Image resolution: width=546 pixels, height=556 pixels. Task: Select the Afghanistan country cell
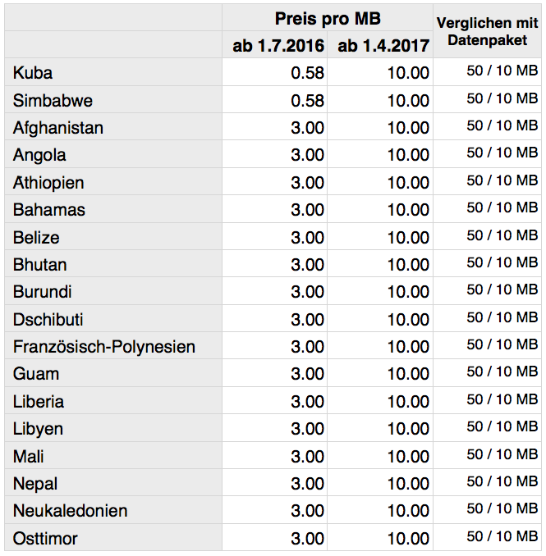[x=113, y=127]
